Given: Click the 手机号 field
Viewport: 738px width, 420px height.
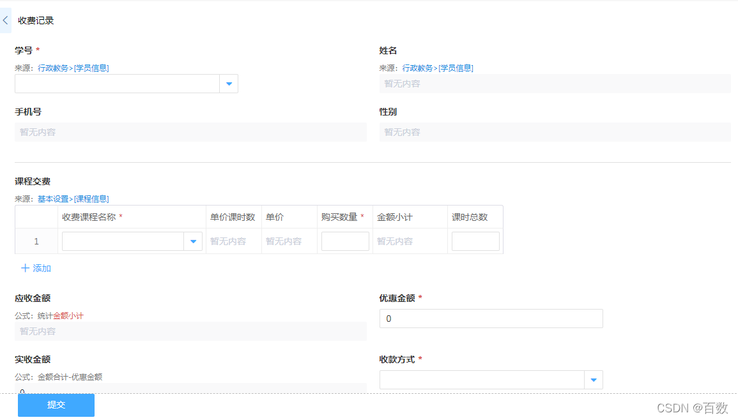Looking at the screenshot, I should (x=190, y=132).
